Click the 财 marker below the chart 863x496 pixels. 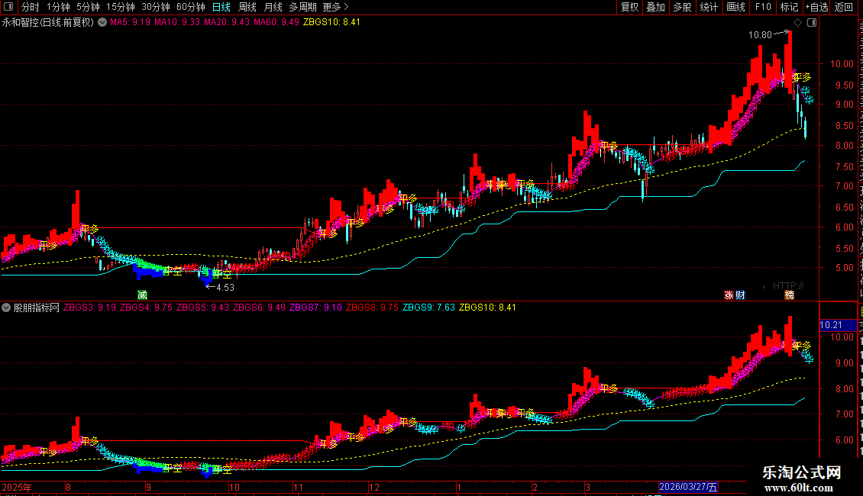click(740, 295)
